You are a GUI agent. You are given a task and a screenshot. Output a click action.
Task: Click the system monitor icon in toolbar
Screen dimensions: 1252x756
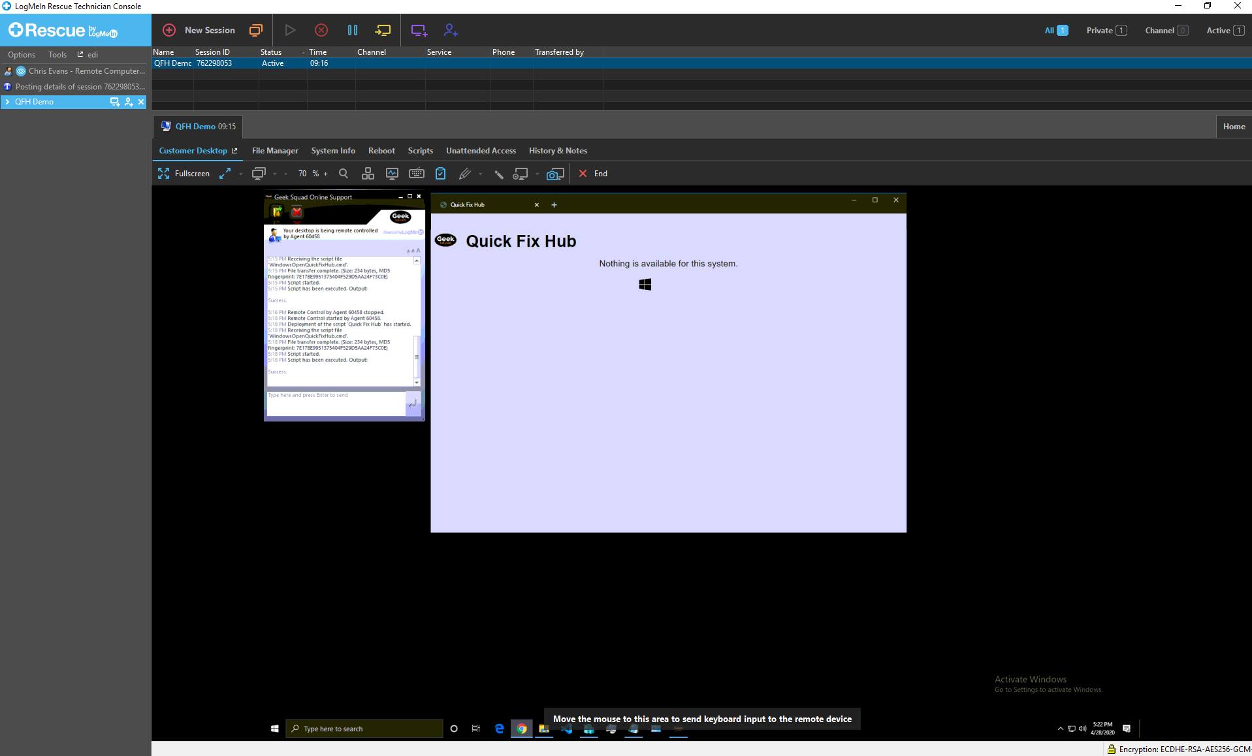coord(392,174)
